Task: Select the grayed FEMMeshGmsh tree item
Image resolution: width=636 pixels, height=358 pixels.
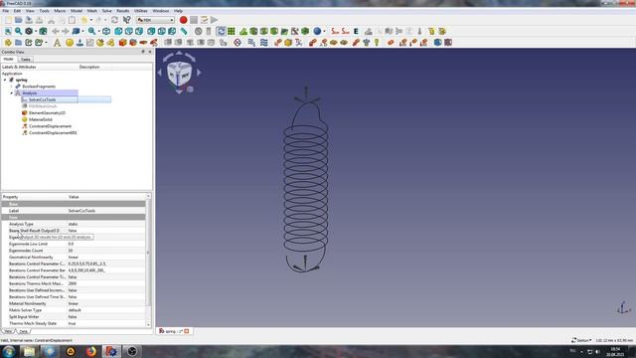Action: pos(43,106)
